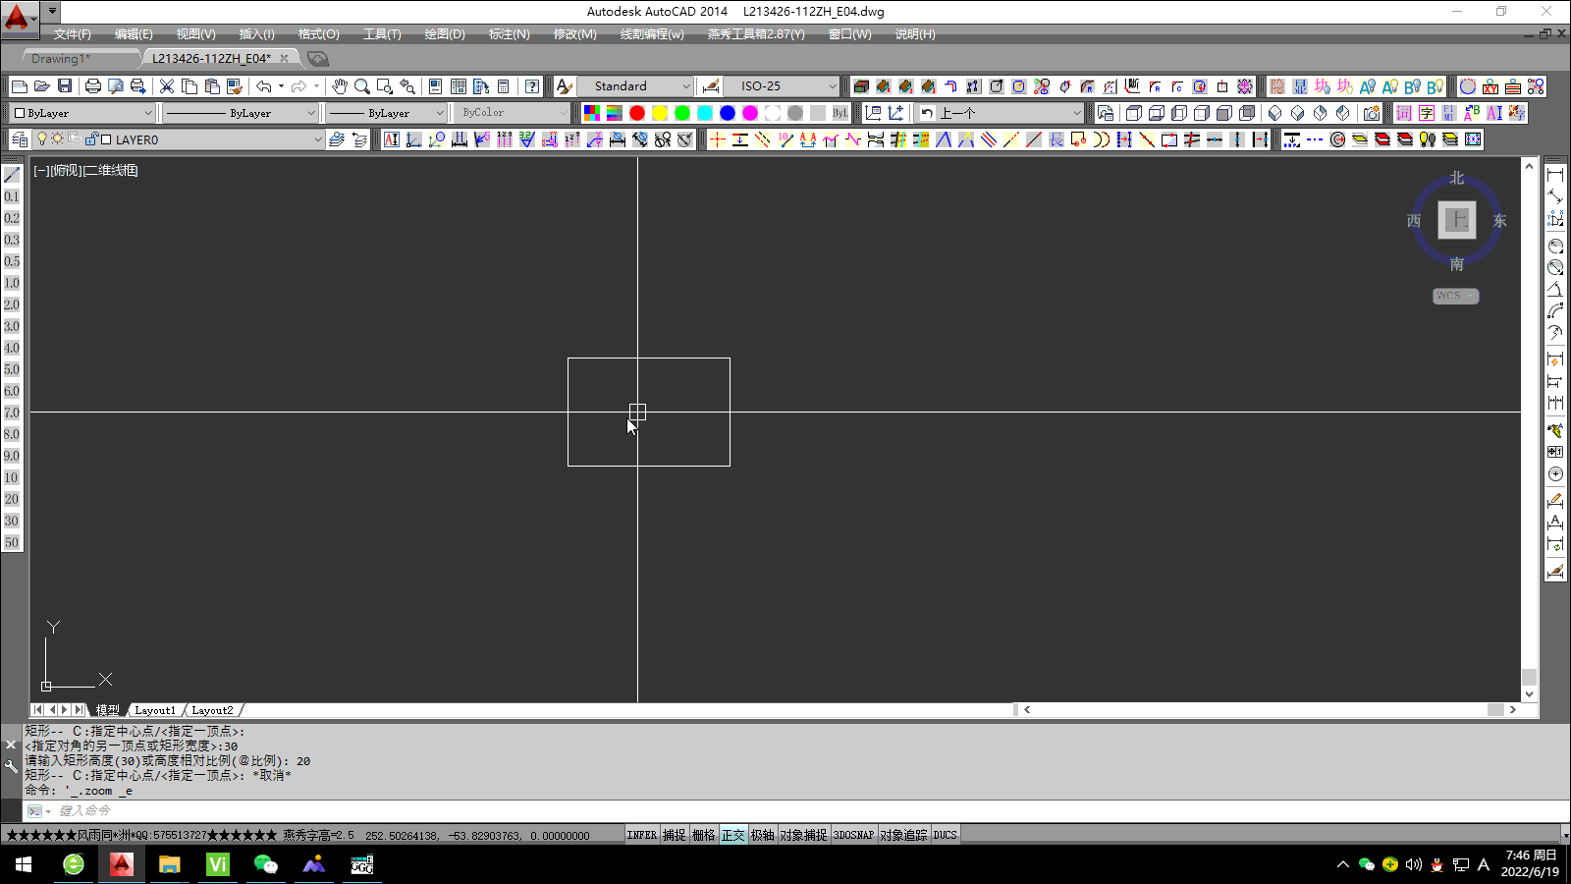Viewport: 1571px width, 884px height.
Task: Toggle 栅格 grid display
Action: 704,835
